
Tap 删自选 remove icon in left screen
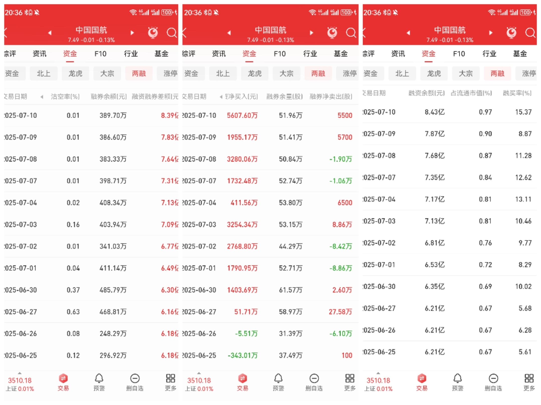(135, 382)
